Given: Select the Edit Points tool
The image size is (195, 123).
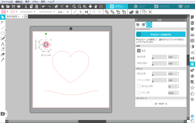Looking at the screenshot, I should [3, 23].
